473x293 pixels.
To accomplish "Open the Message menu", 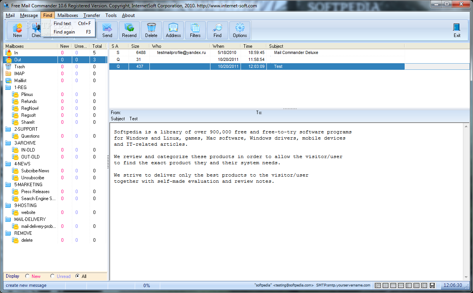I will 29,15.
